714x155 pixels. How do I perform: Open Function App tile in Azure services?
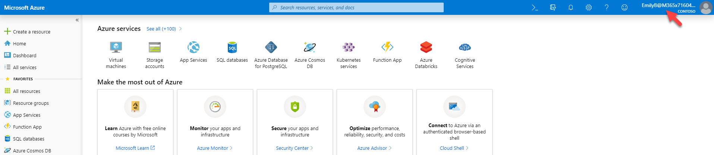(387, 52)
